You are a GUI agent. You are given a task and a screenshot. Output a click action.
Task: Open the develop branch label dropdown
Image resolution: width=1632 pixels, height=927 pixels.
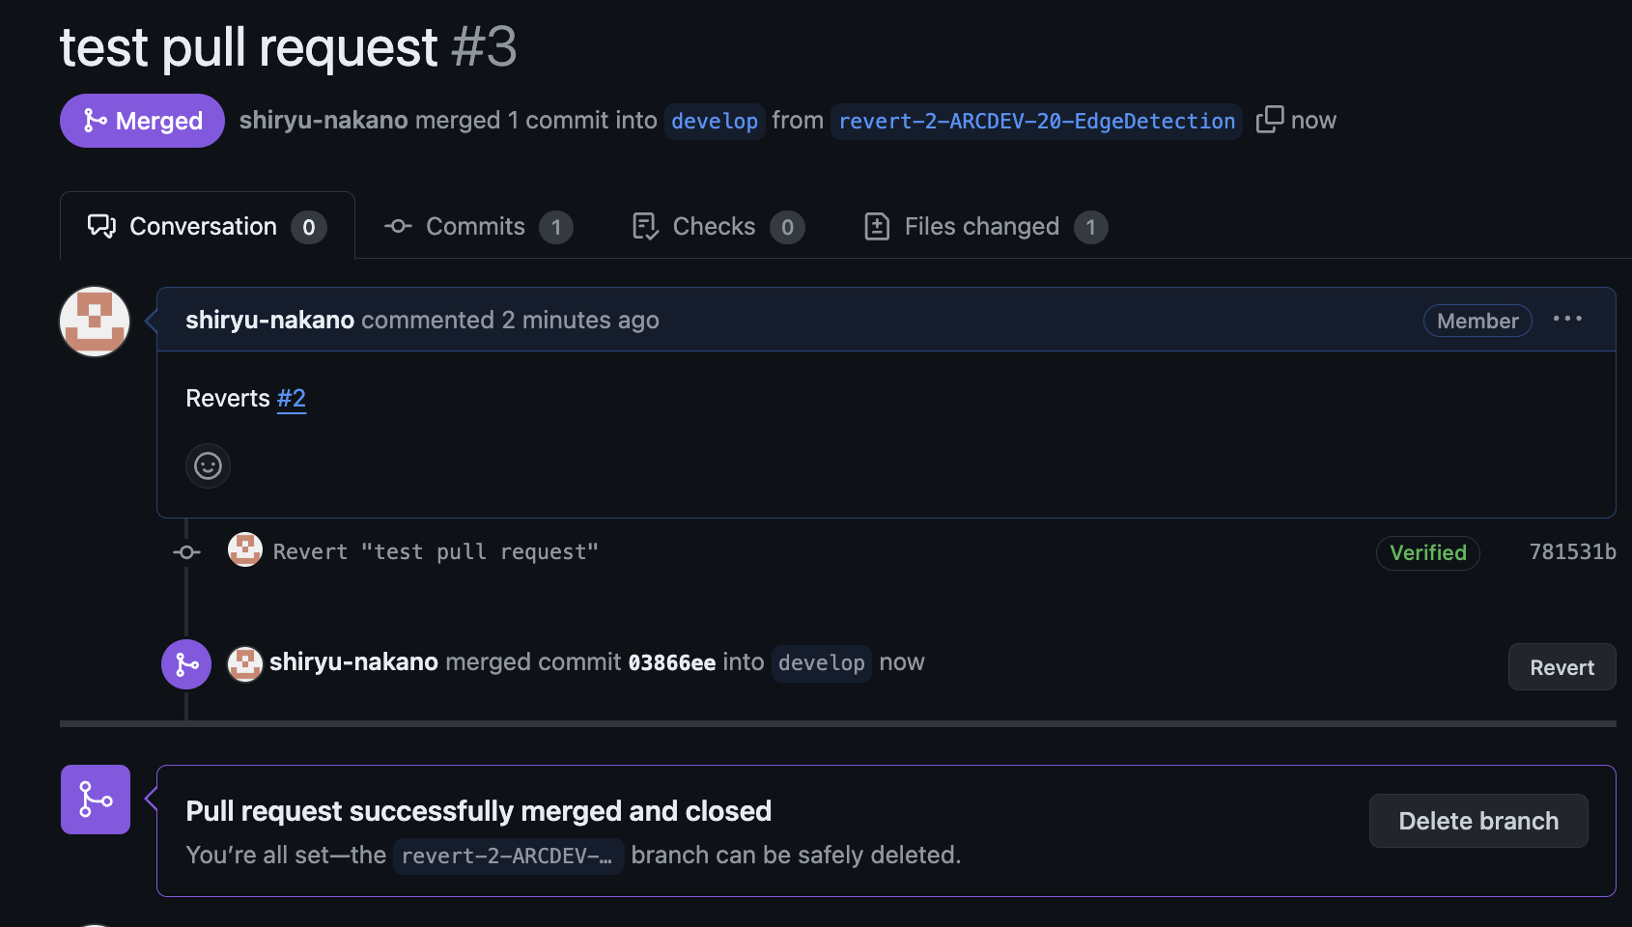point(714,121)
